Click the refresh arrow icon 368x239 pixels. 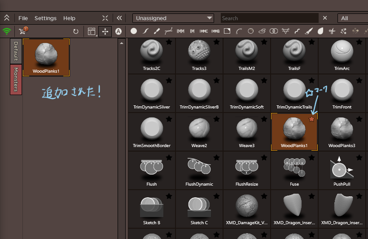click(75, 31)
